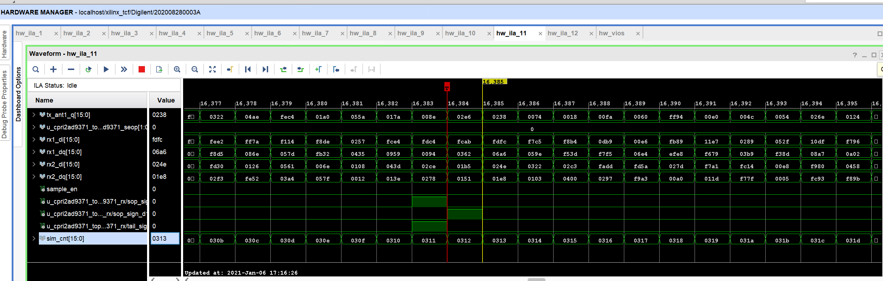
Task: Click the 0400 sample in rx2_dq
Action: point(570,178)
